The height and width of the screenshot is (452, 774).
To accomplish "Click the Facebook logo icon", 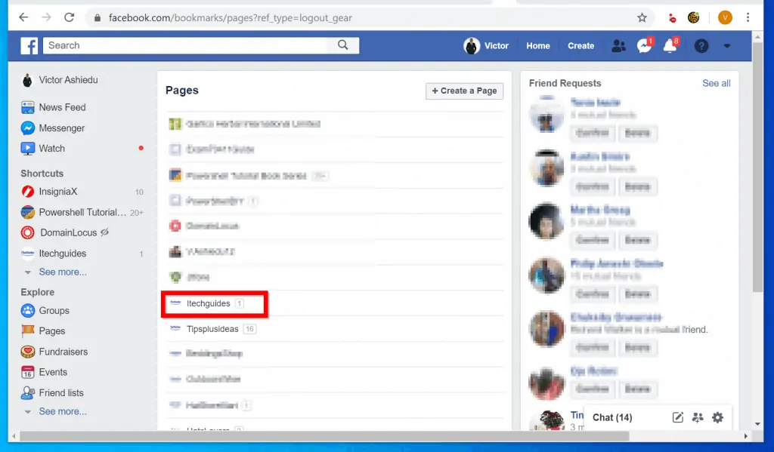I will (x=28, y=45).
